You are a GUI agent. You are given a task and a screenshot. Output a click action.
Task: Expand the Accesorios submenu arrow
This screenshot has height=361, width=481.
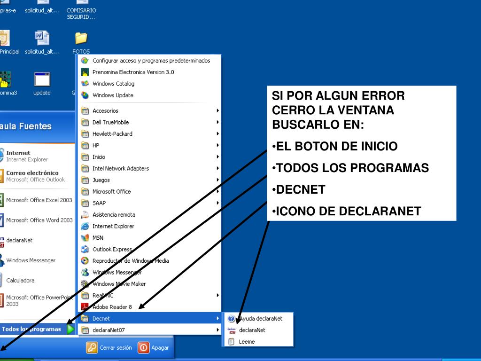(217, 110)
